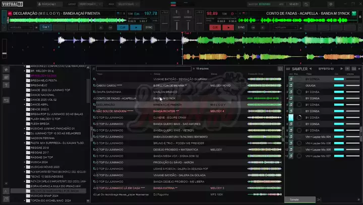
Task: Open the sidebar icon below the star
Action: [x=6, y=77]
